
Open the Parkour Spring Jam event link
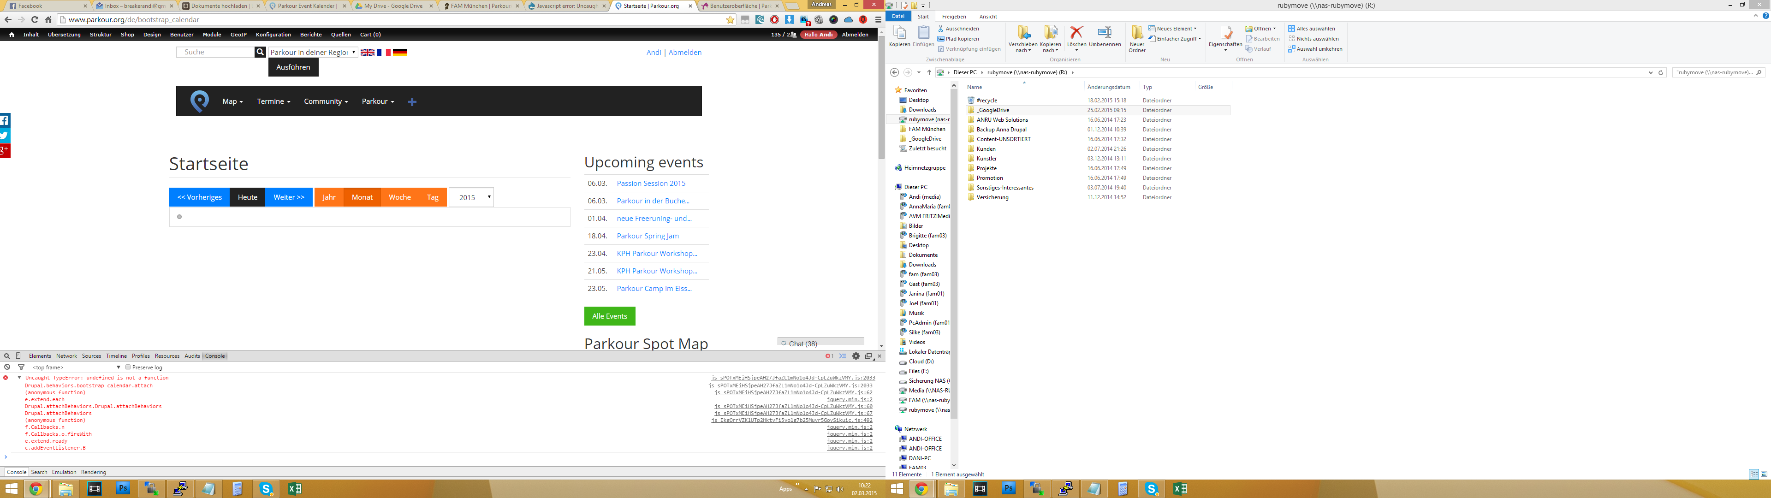[648, 236]
